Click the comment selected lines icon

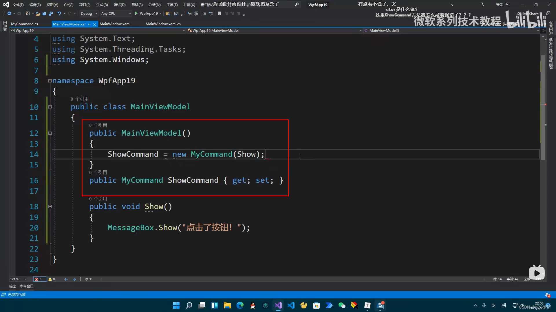click(204, 13)
